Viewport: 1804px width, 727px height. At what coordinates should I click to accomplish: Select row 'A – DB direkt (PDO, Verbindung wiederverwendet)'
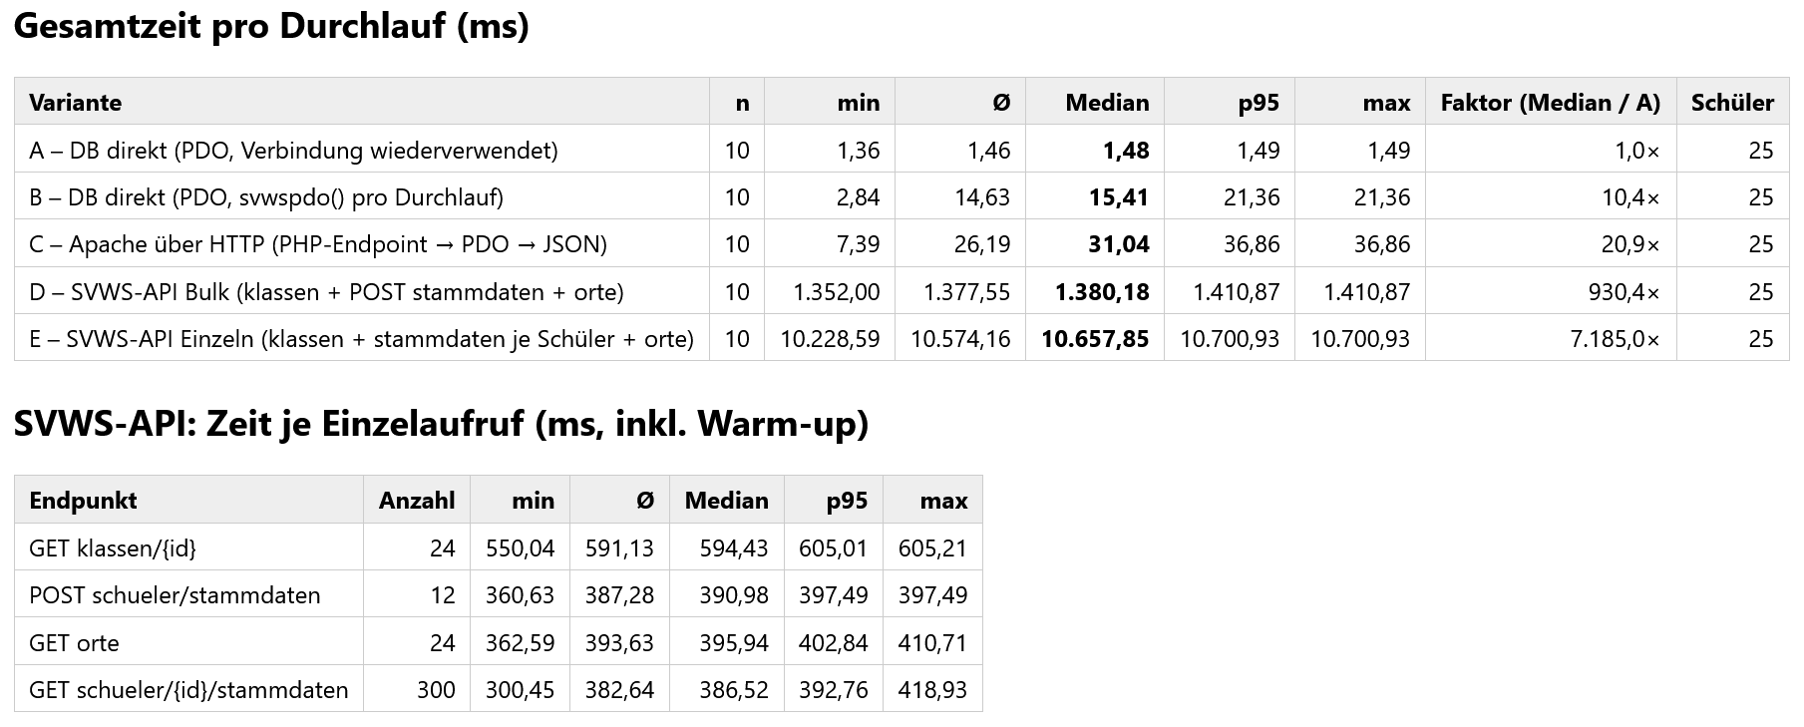[902, 150]
